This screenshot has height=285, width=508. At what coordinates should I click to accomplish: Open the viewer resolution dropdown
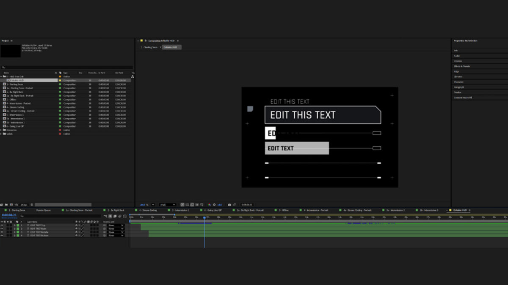[167, 205]
